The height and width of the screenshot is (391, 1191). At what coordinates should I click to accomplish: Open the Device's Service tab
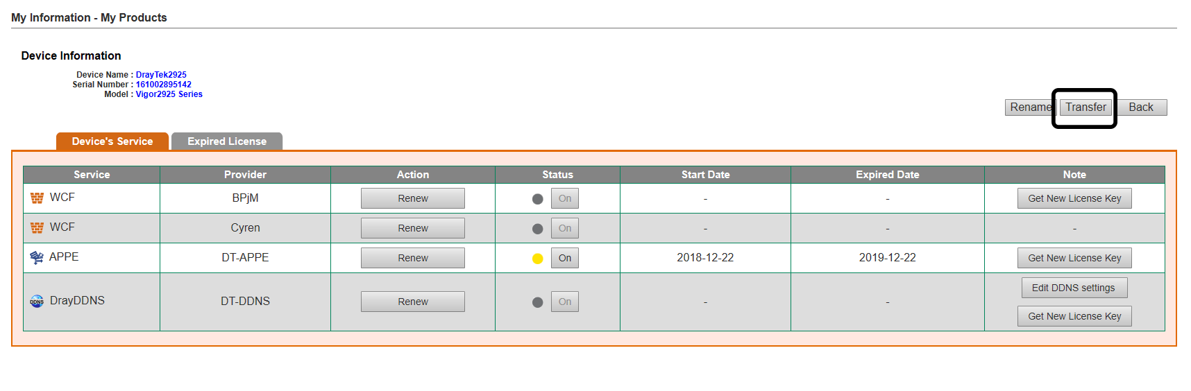pyautogui.click(x=112, y=141)
